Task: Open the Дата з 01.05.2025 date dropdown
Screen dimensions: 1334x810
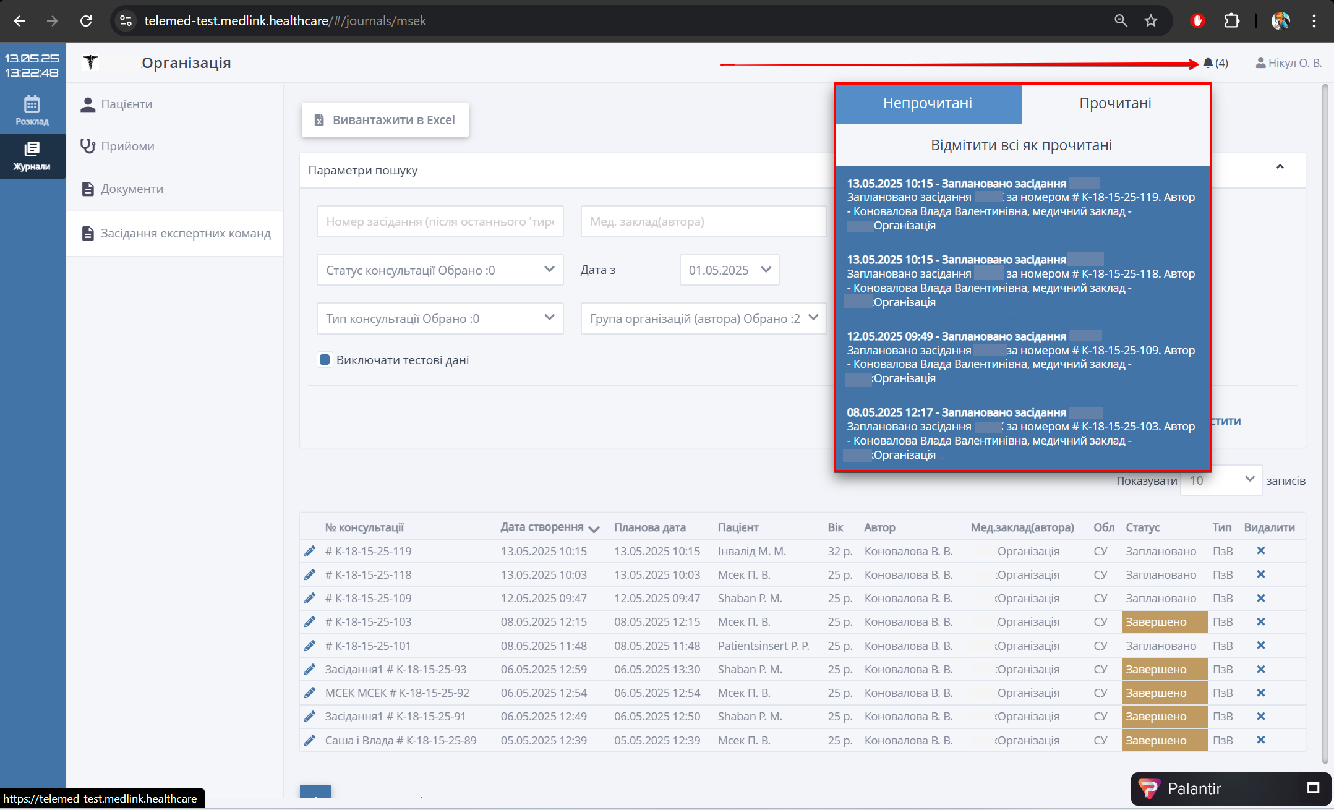Action: pyautogui.click(x=729, y=270)
